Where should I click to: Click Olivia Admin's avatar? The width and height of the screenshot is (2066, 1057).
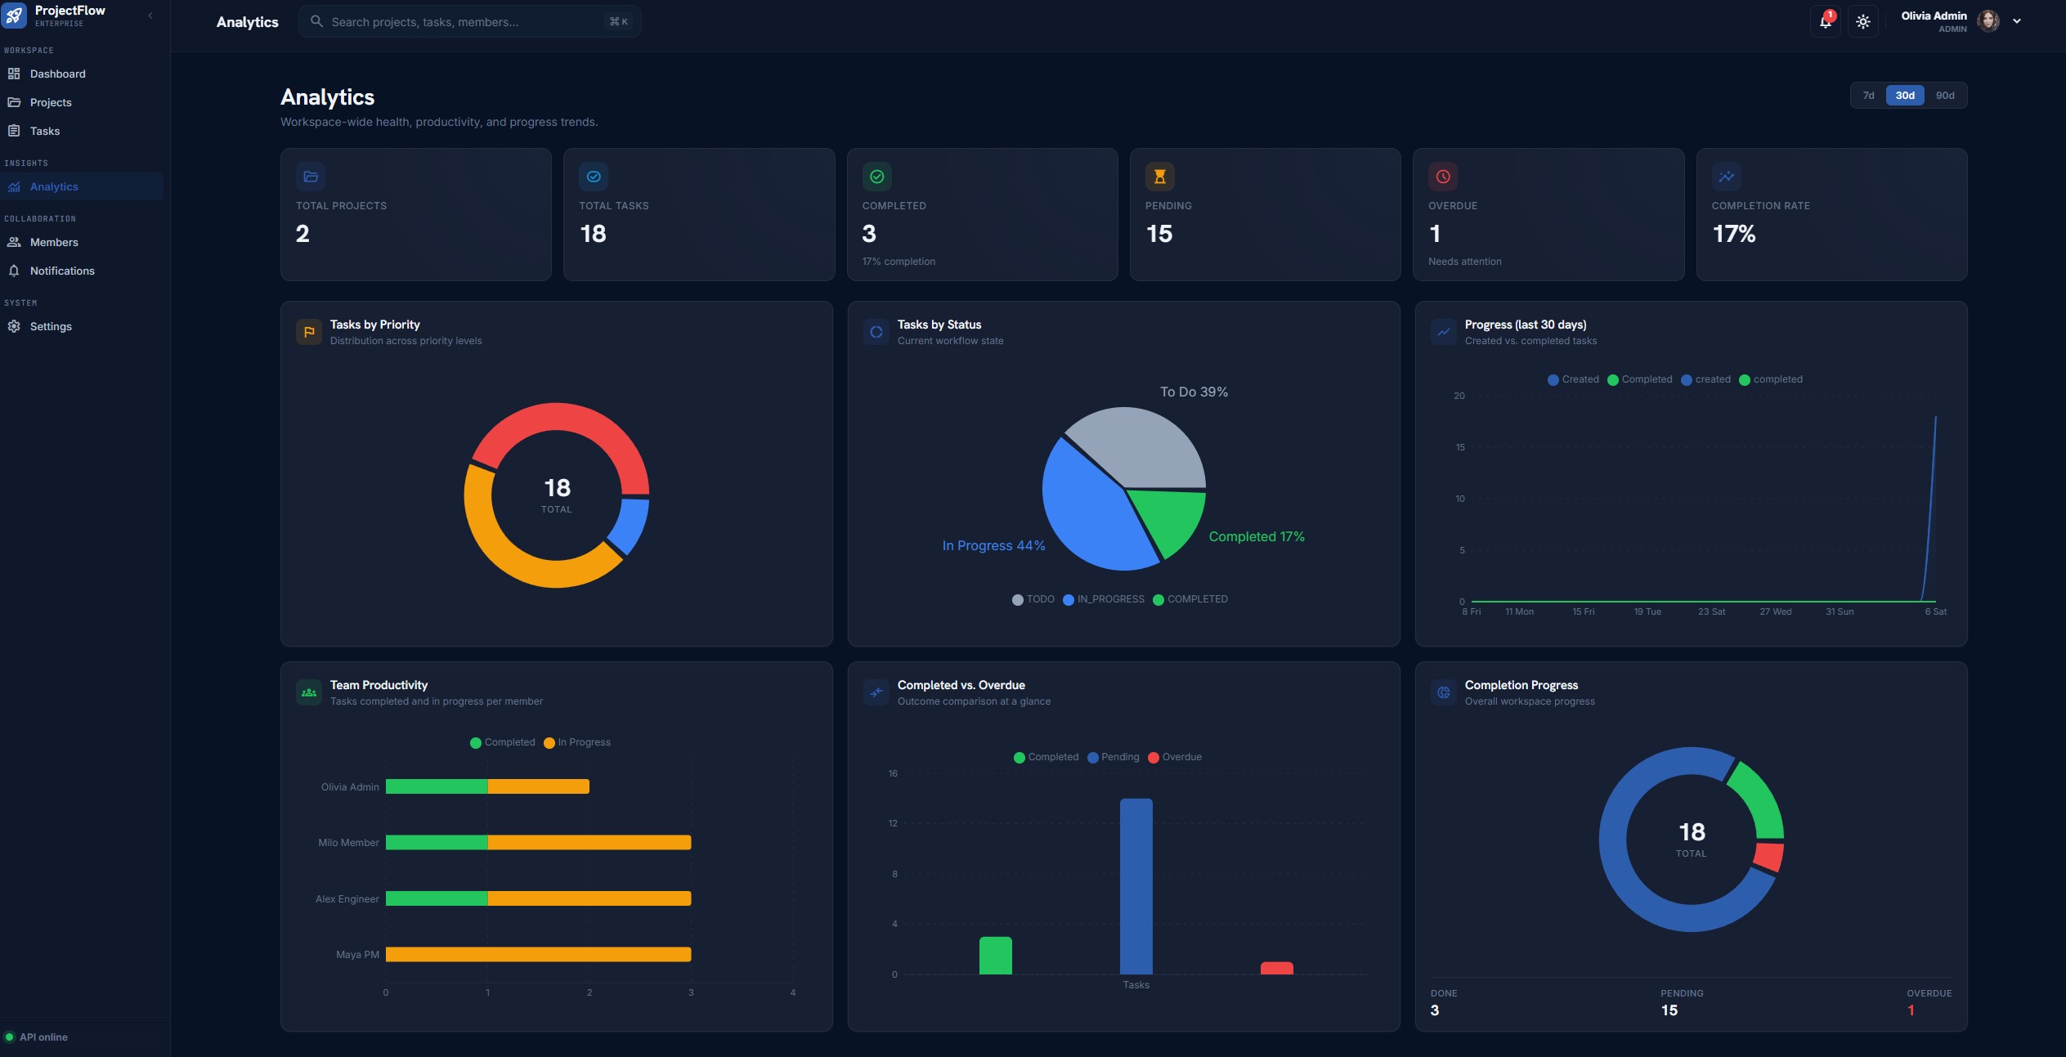(1988, 21)
